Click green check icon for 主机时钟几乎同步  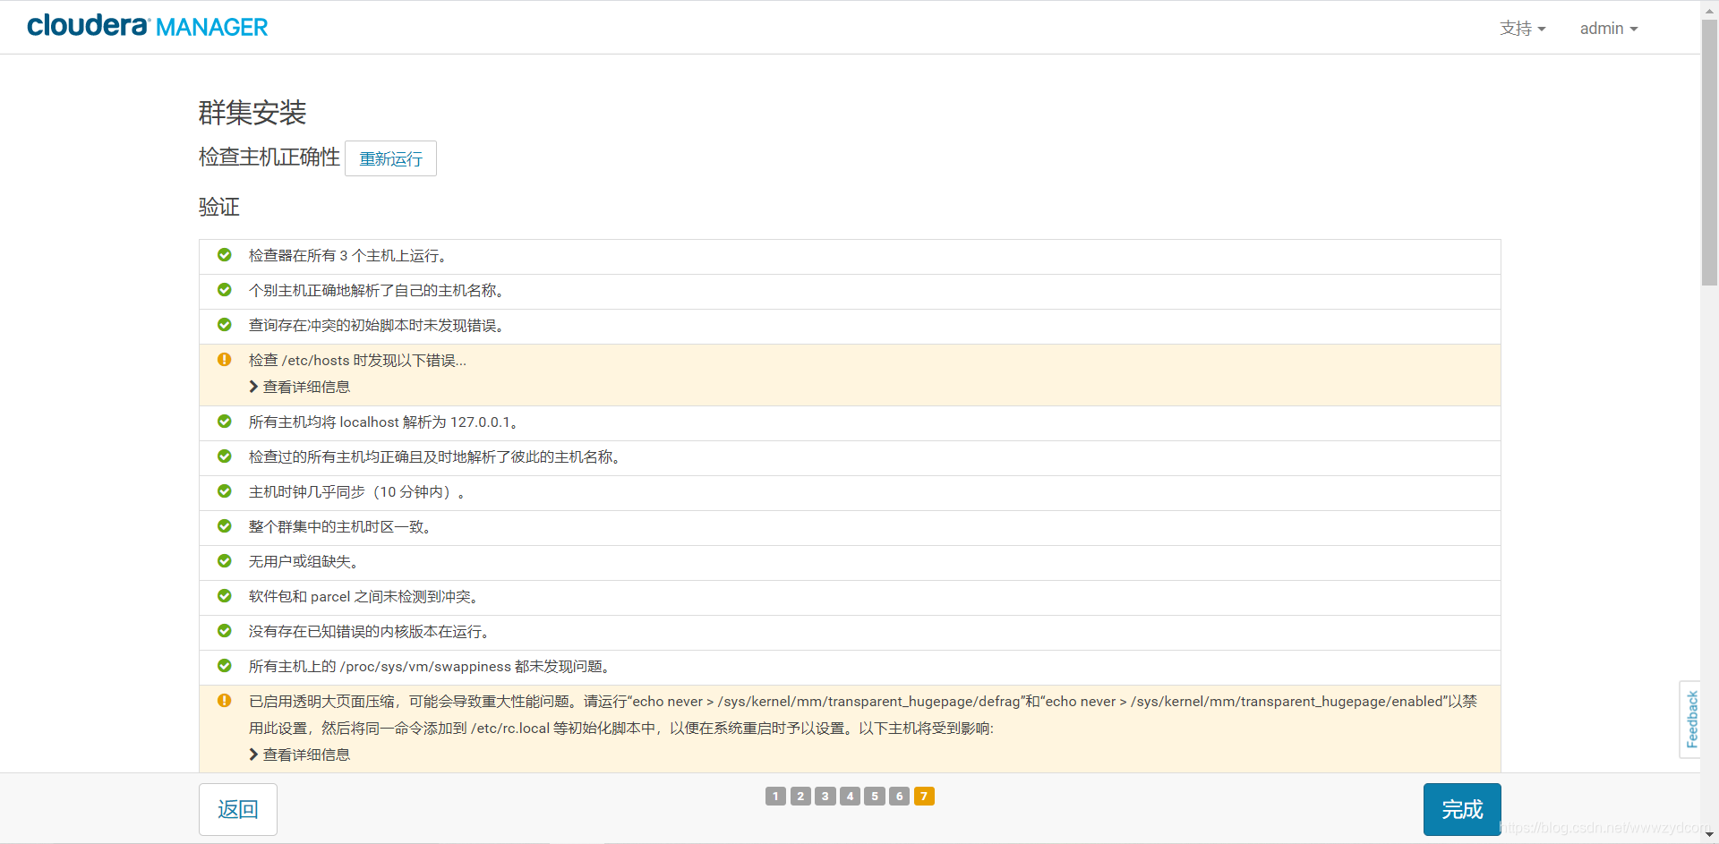point(225,491)
